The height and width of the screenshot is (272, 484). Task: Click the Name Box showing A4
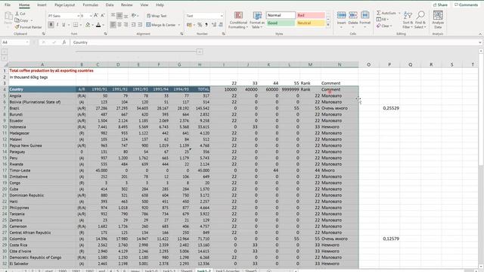(15, 42)
